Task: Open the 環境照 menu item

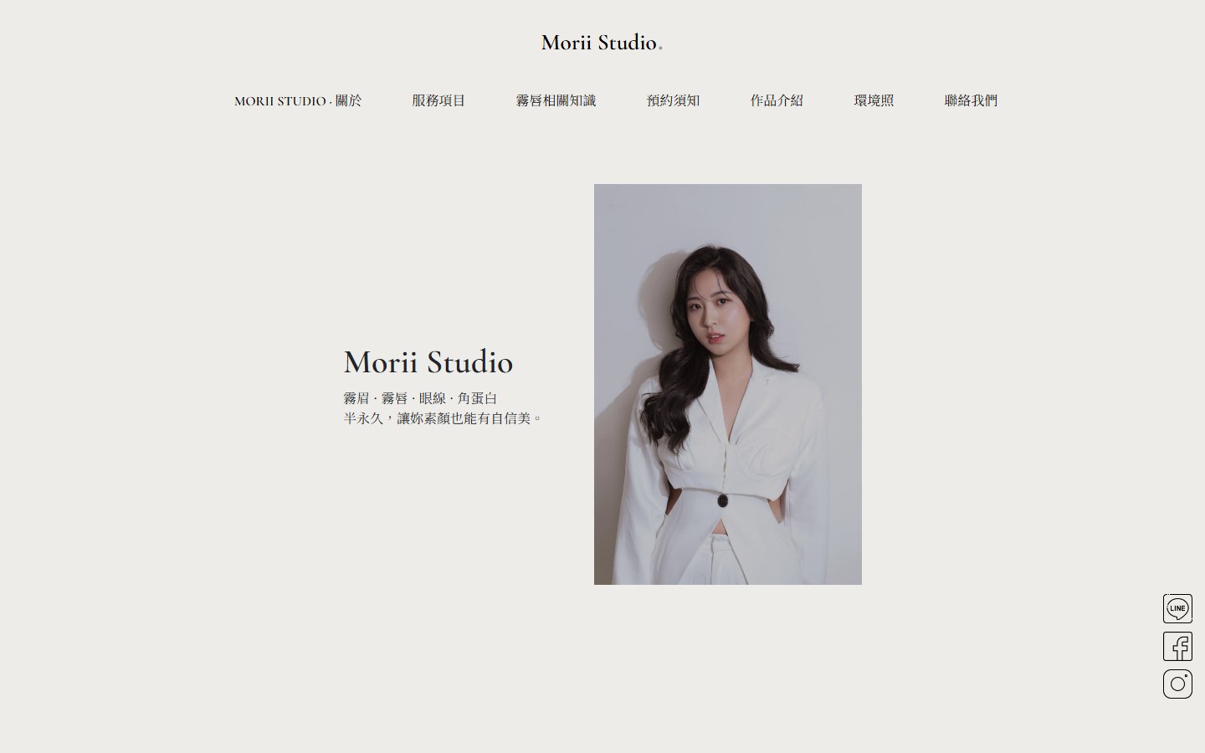Action: pos(874,100)
